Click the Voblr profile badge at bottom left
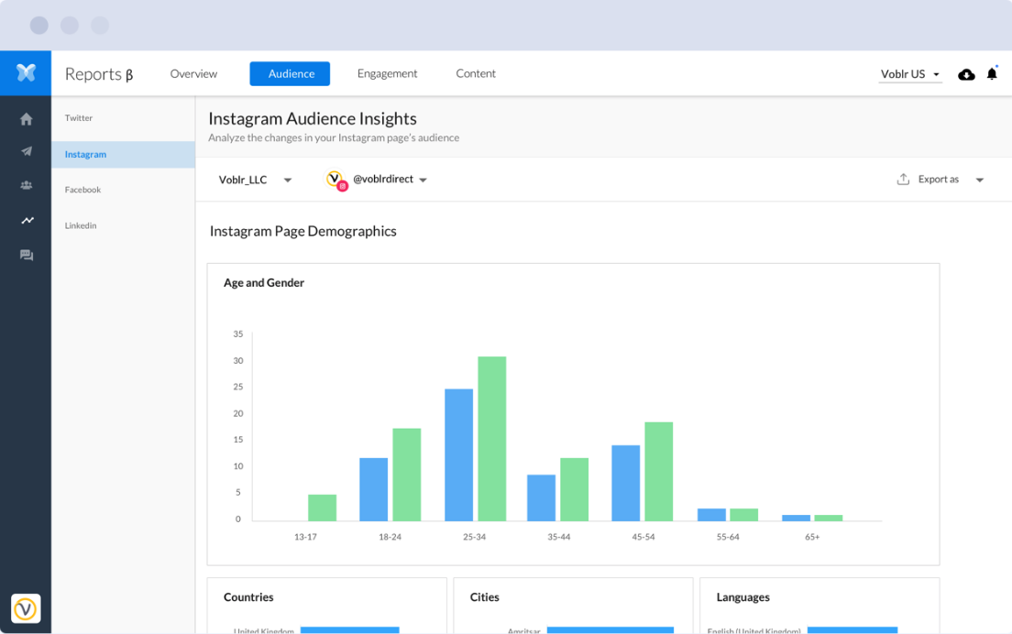The image size is (1012, 634). [x=26, y=608]
